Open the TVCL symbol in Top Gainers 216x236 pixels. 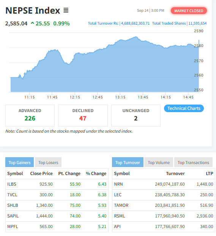click(12, 195)
